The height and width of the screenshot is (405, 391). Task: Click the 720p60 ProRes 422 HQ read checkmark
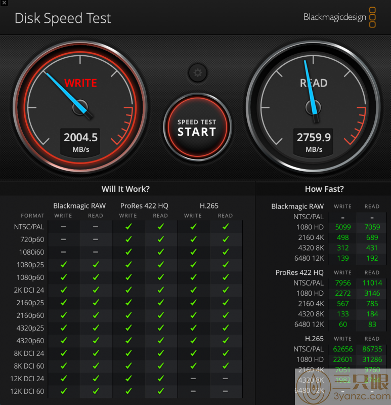tap(160, 239)
